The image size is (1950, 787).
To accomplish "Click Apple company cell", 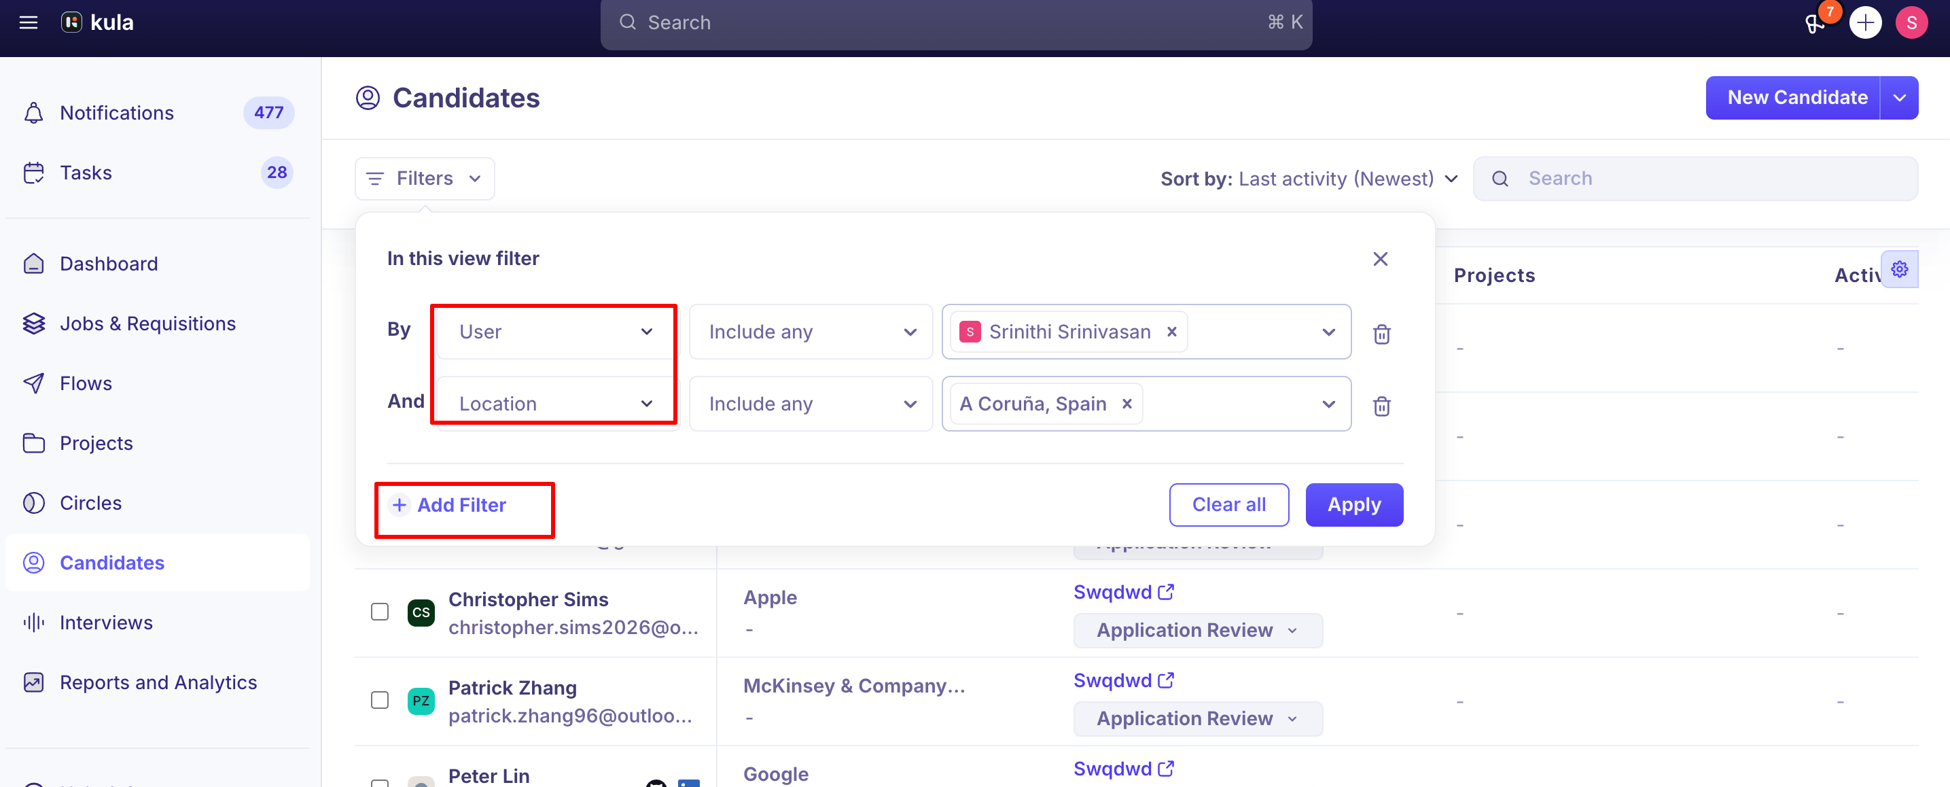I will tap(770, 597).
